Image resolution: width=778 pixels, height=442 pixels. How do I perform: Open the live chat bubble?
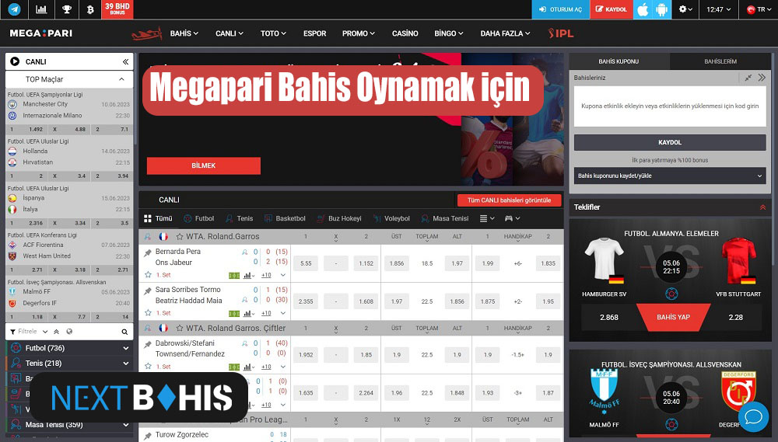(x=753, y=416)
